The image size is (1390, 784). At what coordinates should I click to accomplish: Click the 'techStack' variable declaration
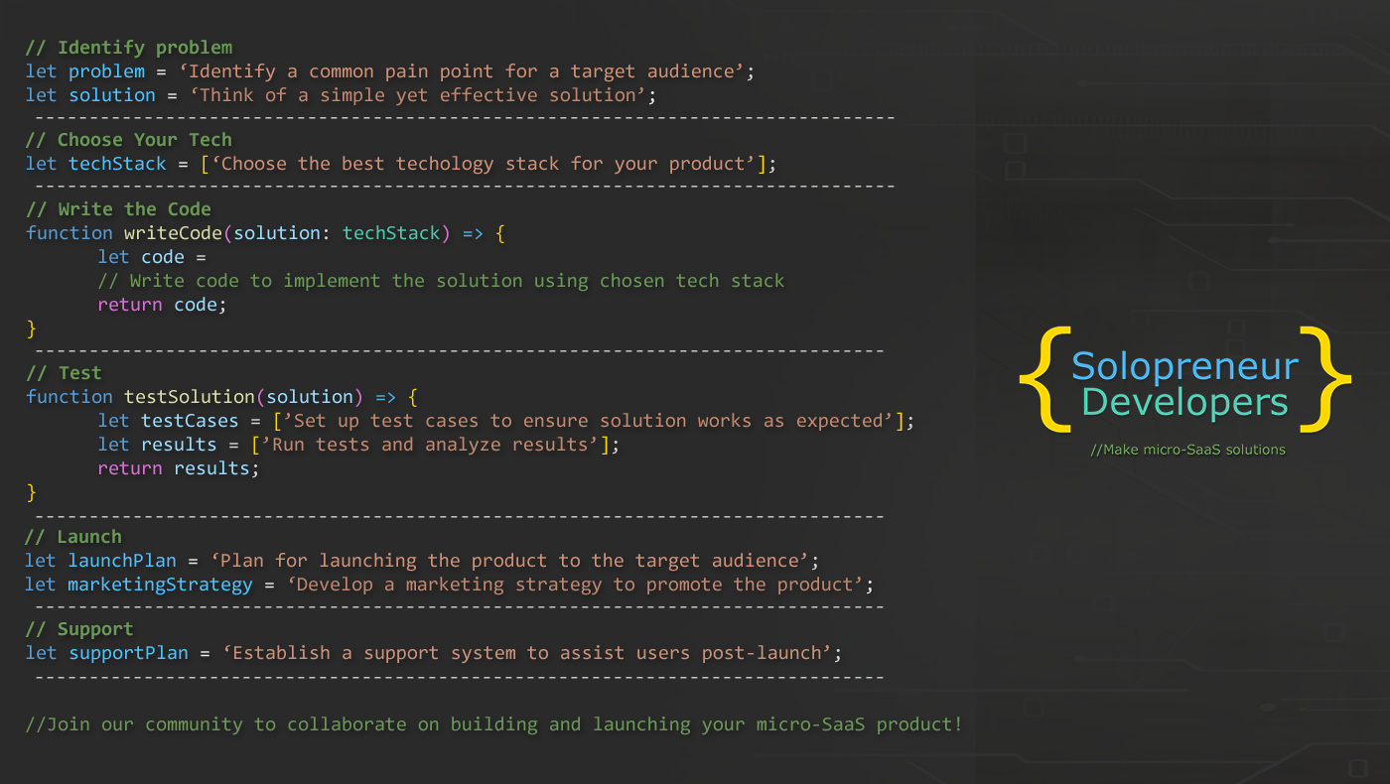(x=117, y=164)
